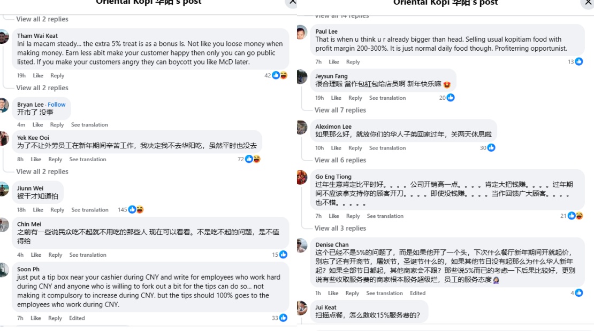Open Jui Keat's profile name
The width and height of the screenshot is (594, 331).
(x=326, y=307)
